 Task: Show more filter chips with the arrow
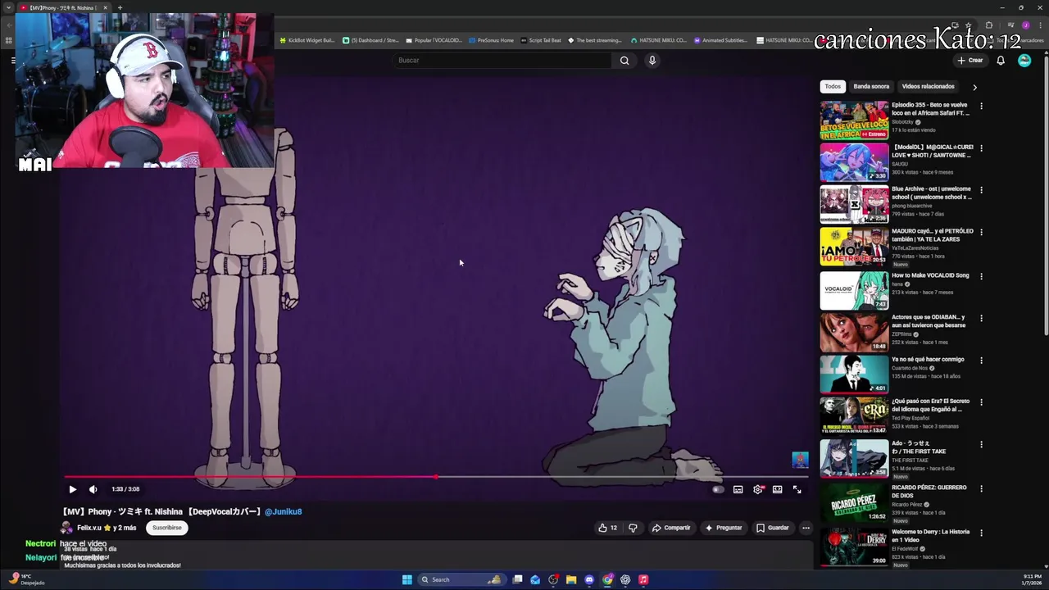click(x=974, y=87)
